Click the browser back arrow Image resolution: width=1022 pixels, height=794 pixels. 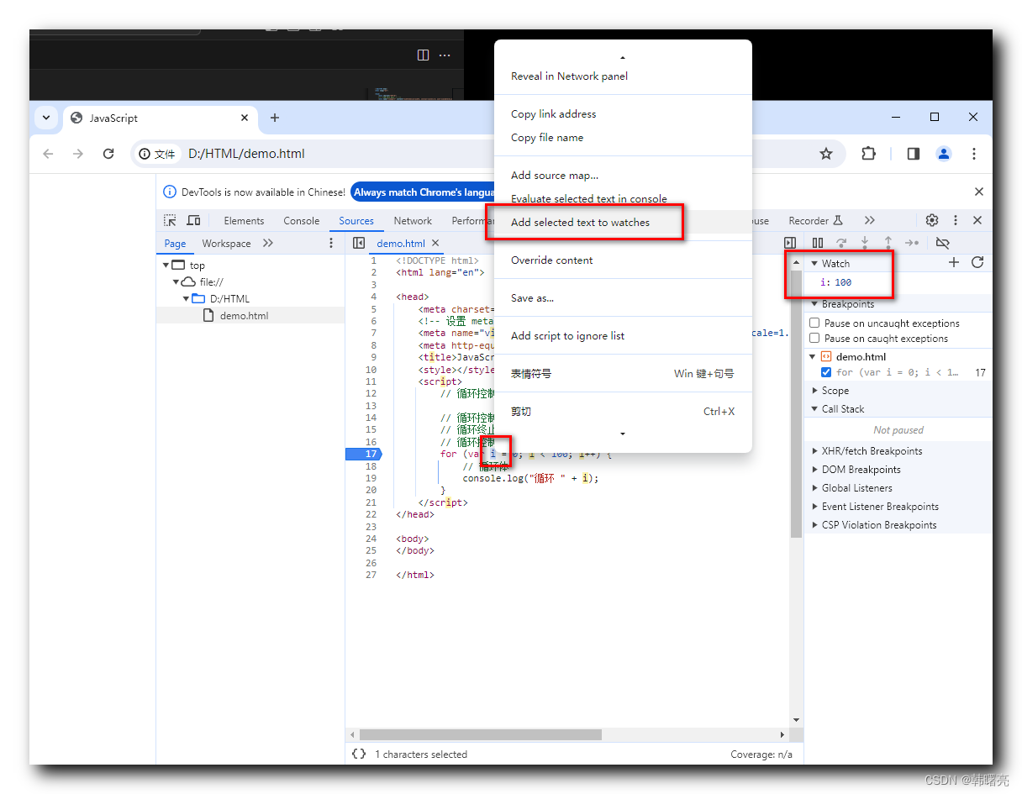pyautogui.click(x=48, y=154)
